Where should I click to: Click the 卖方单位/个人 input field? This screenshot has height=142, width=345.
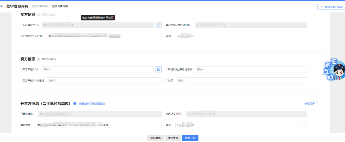98,70
